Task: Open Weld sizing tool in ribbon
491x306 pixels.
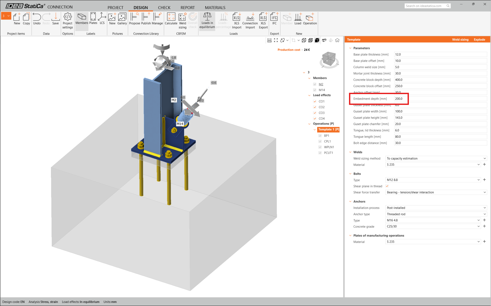Action: click(182, 20)
